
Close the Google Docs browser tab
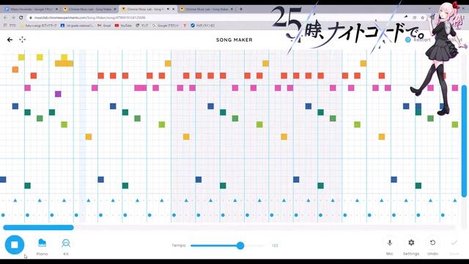click(x=57, y=10)
